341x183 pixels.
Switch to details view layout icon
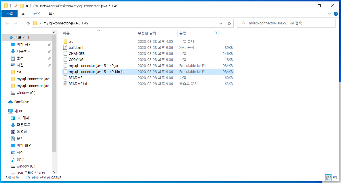pyautogui.click(x=328, y=178)
